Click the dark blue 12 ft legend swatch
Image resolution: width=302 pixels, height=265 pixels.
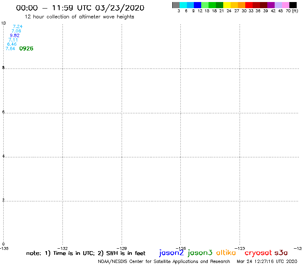pyautogui.click(x=198, y=5)
